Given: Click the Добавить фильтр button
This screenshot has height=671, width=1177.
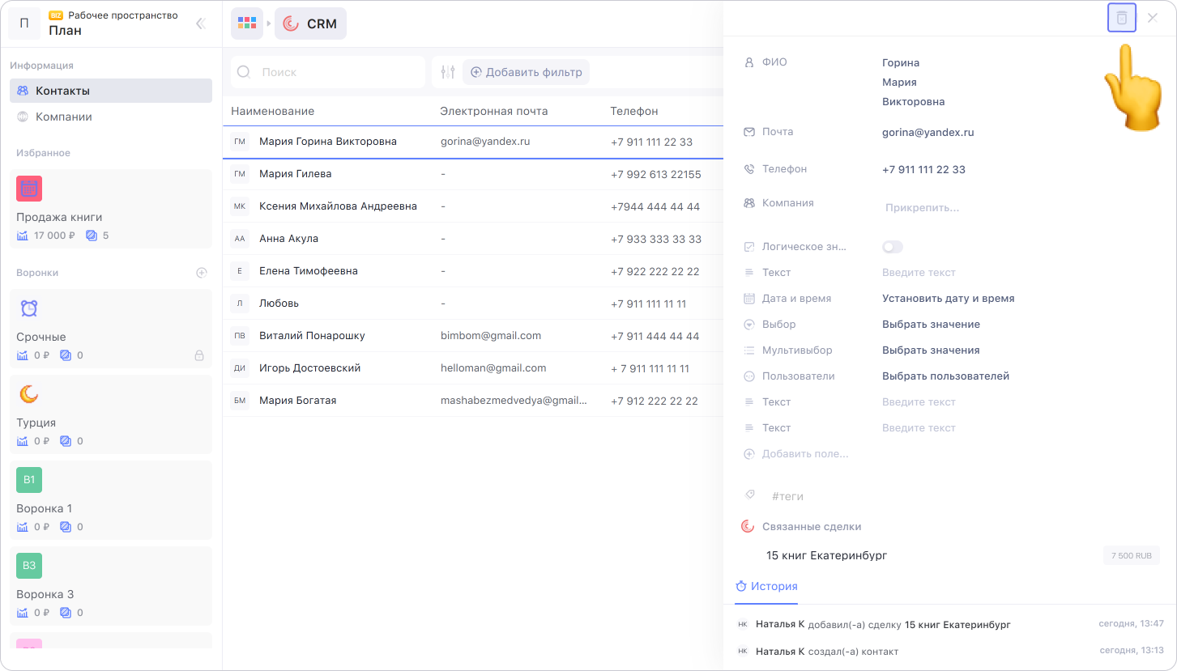Looking at the screenshot, I should point(526,72).
